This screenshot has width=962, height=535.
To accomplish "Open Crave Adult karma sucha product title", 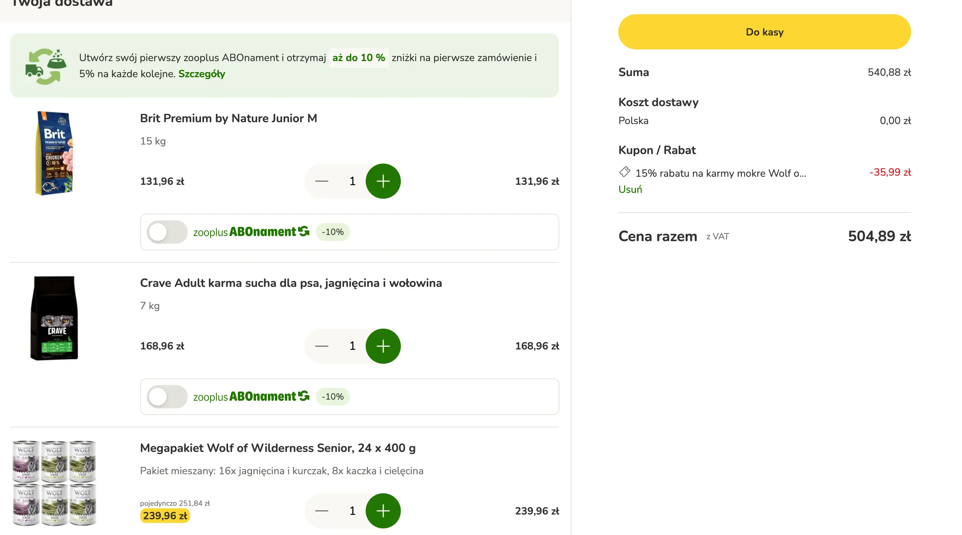I will (x=291, y=283).
